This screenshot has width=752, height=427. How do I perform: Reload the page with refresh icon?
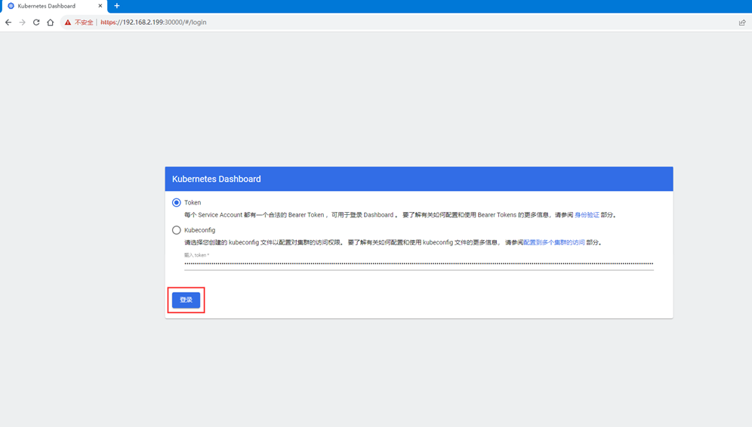point(36,22)
